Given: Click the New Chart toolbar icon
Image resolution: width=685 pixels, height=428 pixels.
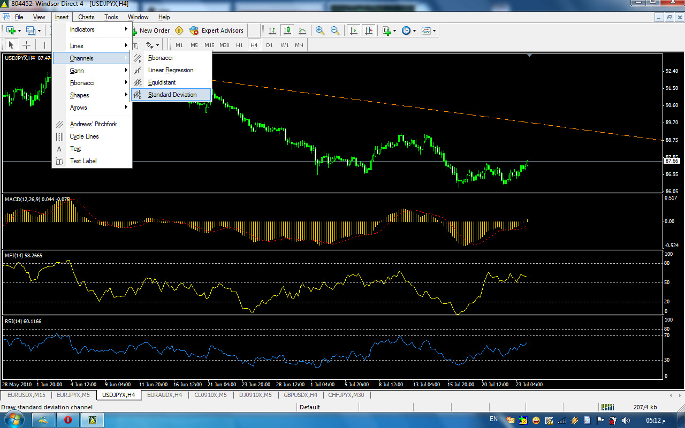Looking at the screenshot, I should point(11,30).
